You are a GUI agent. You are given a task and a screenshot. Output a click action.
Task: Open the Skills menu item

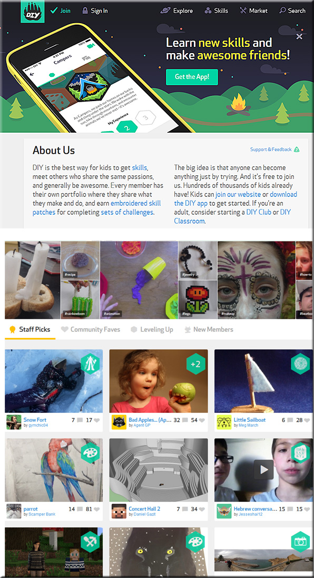pyautogui.click(x=216, y=11)
